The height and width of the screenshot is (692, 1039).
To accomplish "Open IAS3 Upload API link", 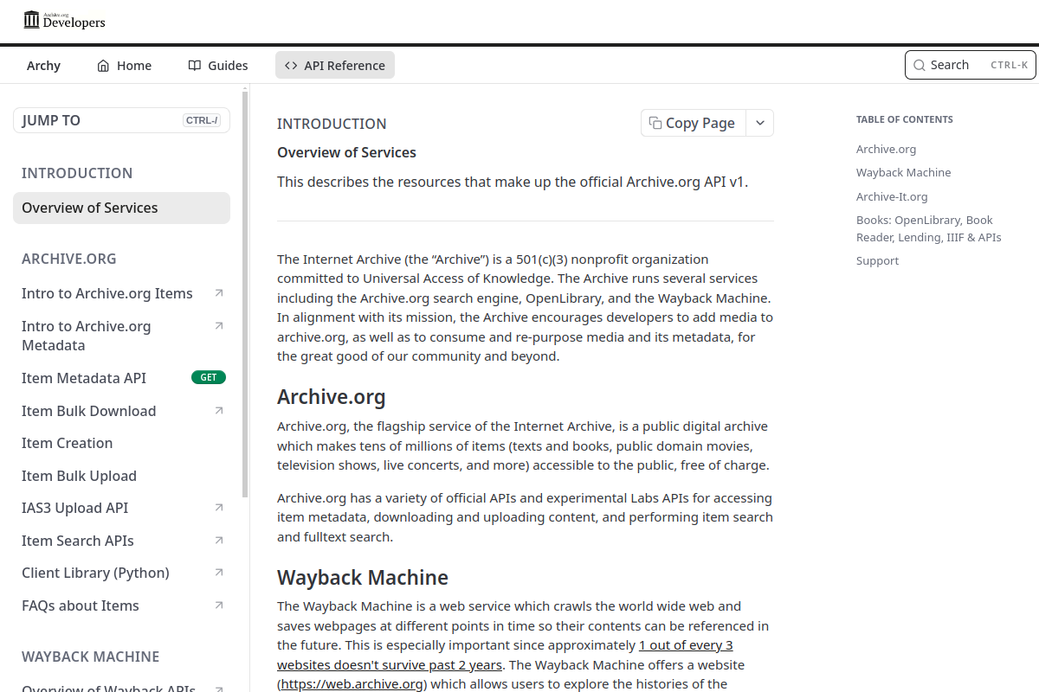I will pyautogui.click(x=121, y=508).
